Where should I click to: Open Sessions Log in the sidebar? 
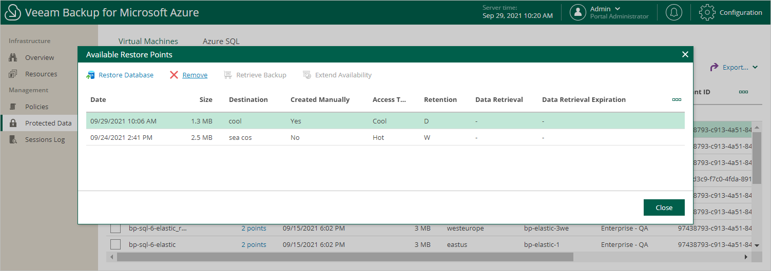[x=45, y=139]
